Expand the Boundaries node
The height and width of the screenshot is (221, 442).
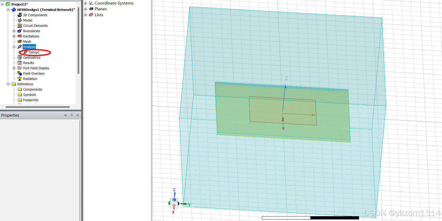point(14,31)
